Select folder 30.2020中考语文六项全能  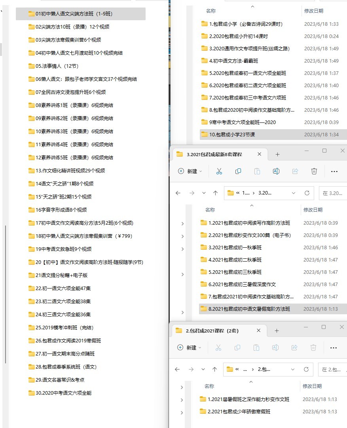(x=60, y=393)
